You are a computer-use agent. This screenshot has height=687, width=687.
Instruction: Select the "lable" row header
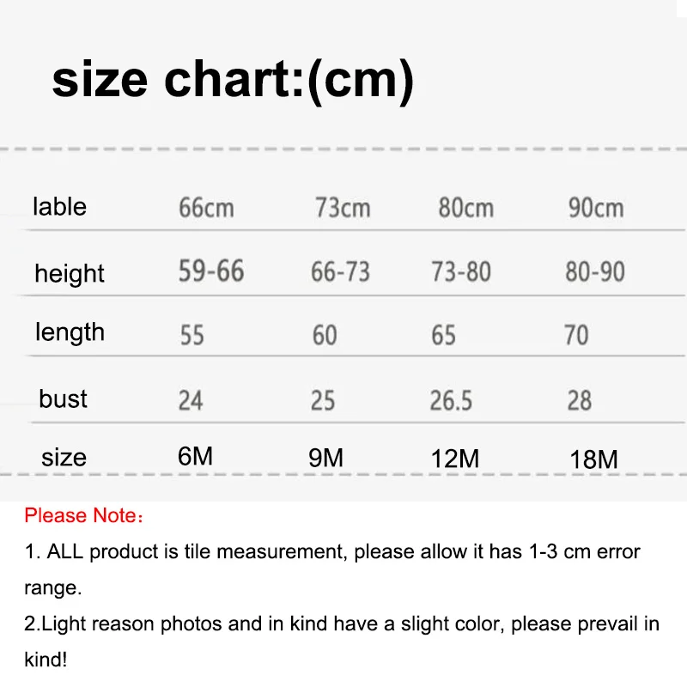[59, 207]
